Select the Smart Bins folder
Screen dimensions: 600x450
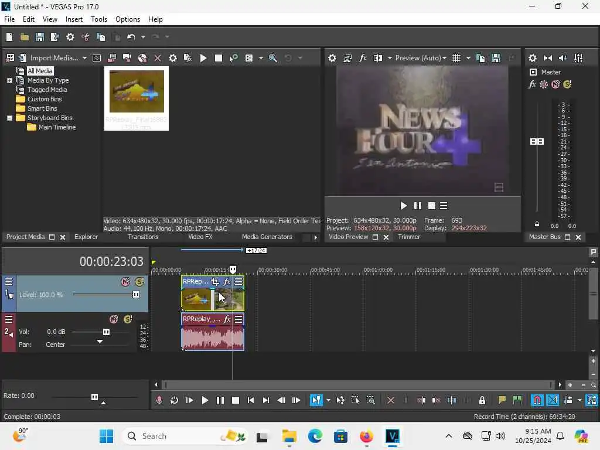tap(42, 108)
